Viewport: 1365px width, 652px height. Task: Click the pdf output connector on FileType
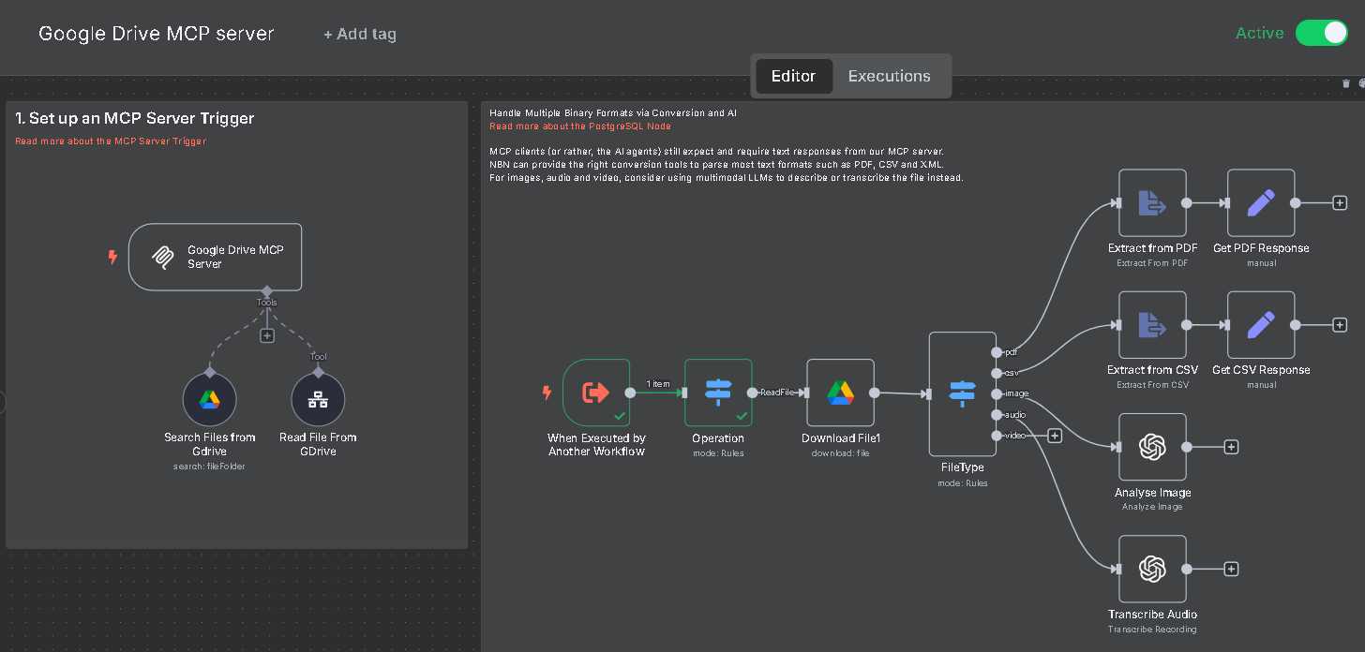997,352
